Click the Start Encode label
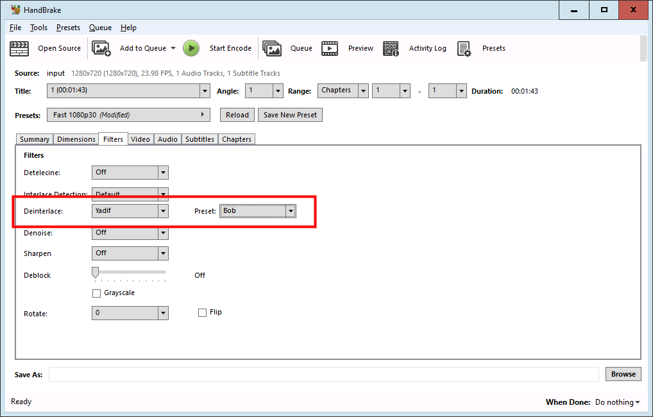The width and height of the screenshot is (653, 417). tap(231, 48)
